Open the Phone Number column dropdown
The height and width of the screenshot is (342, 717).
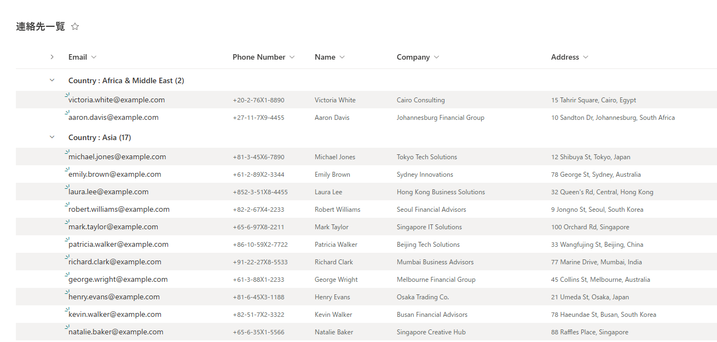point(292,57)
